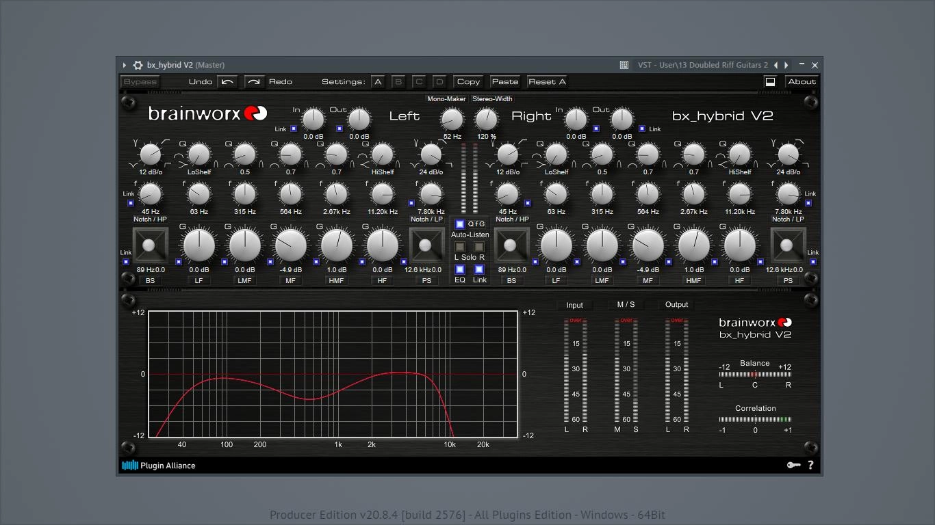Click the Right Bass Shift XY pad
Screen dimensions: 935x525
pos(512,245)
